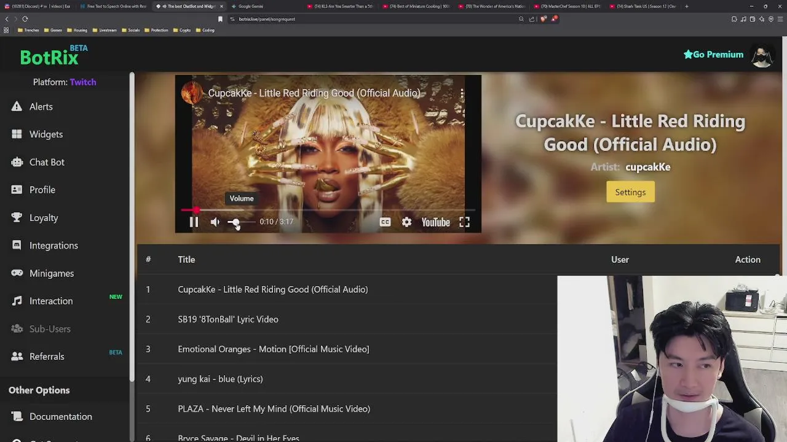Open the video player settings gear
This screenshot has height=442, width=787.
406,222
